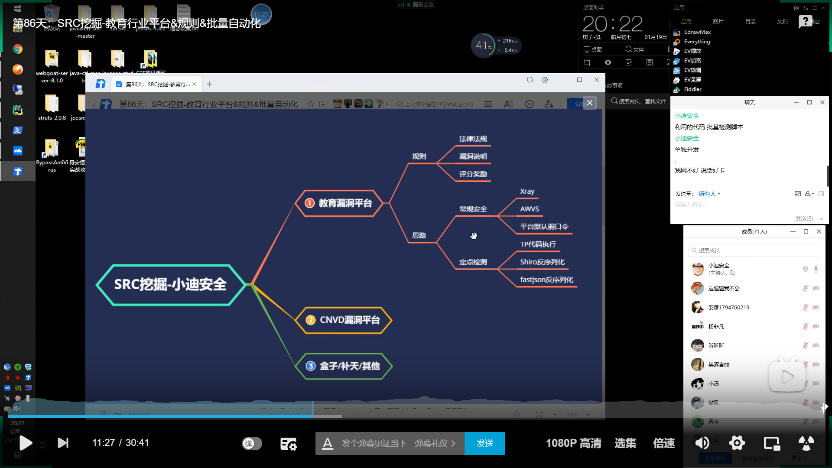The height and width of the screenshot is (468, 832).
Task: Click the play button in video player
Action: (26, 443)
